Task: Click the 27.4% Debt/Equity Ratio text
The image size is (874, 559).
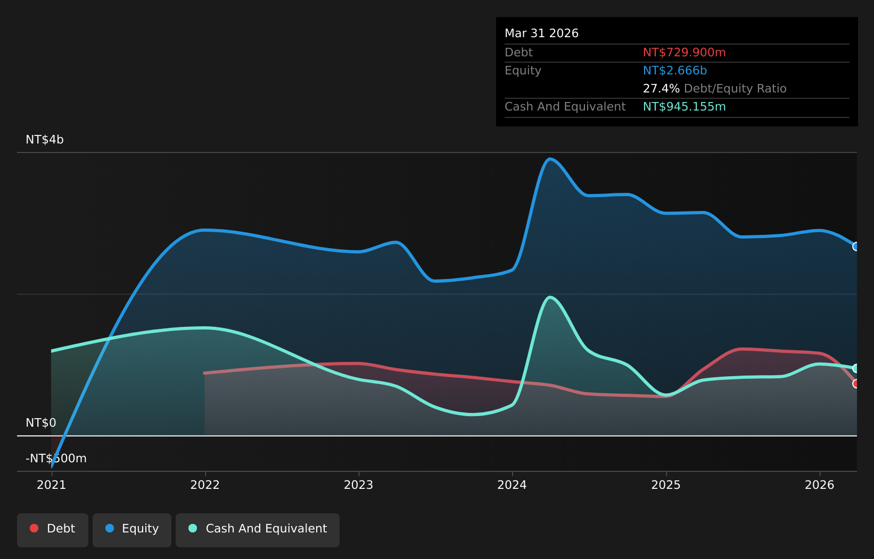Action: coord(715,89)
